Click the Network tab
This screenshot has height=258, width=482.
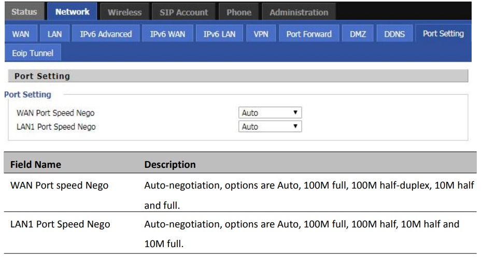pyautogui.click(x=72, y=12)
